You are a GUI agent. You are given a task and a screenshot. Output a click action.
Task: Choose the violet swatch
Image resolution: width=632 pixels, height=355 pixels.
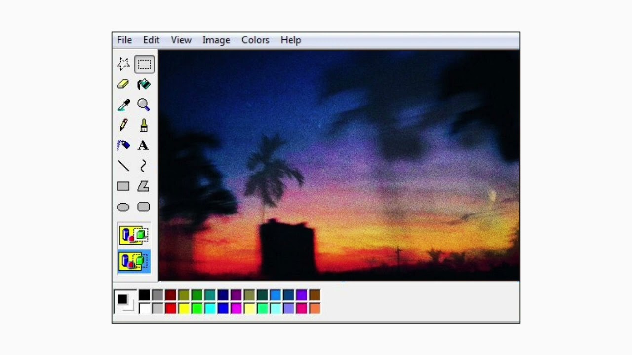(x=302, y=295)
